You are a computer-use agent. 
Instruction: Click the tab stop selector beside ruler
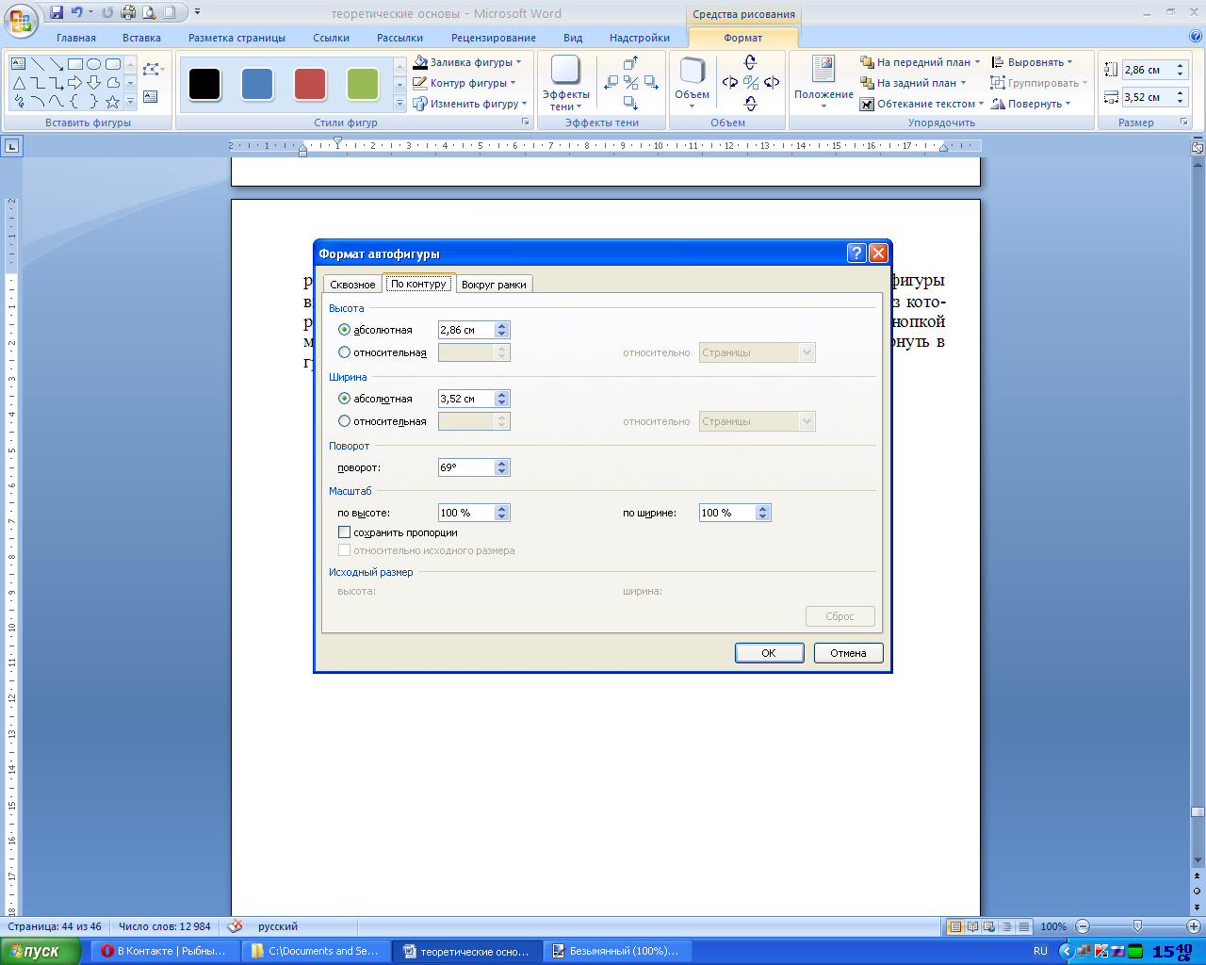[12, 146]
